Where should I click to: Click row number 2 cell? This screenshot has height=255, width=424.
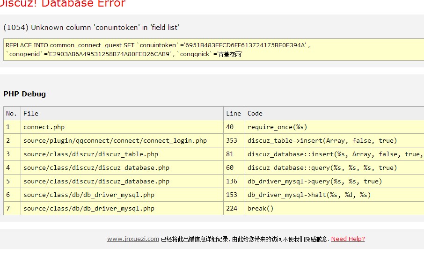click(12, 140)
